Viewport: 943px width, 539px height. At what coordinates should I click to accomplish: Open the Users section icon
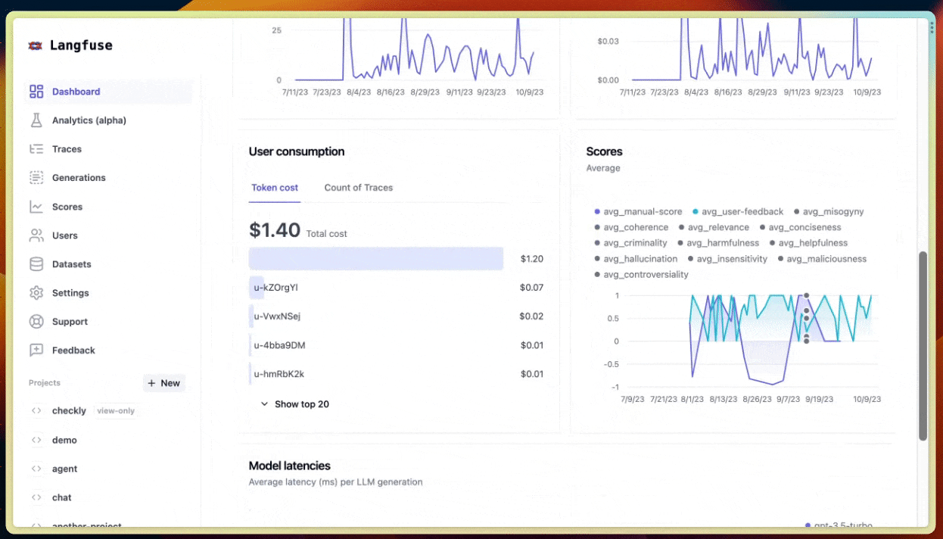click(36, 235)
